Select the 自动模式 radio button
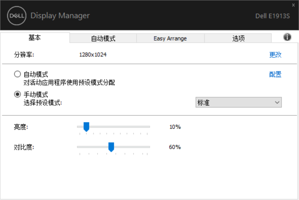Image resolution: width=299 pixels, height=200 pixels. pos(17,74)
